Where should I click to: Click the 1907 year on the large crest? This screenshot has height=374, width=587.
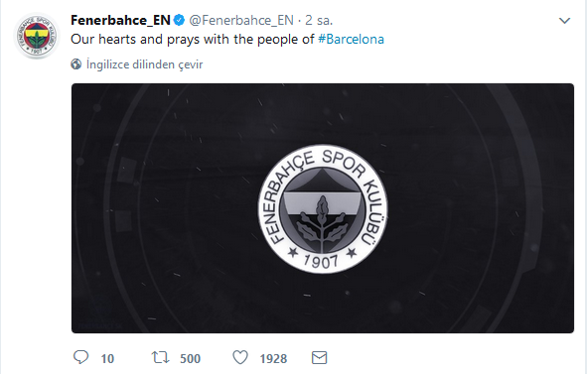click(321, 262)
